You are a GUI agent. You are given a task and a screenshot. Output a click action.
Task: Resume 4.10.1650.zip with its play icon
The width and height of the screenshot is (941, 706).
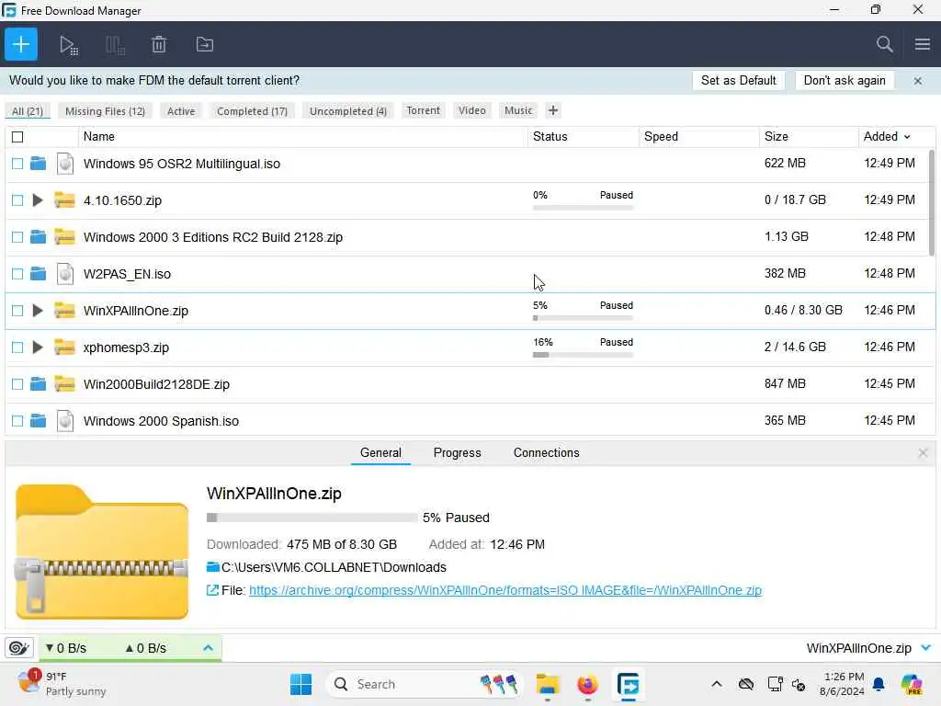37,199
